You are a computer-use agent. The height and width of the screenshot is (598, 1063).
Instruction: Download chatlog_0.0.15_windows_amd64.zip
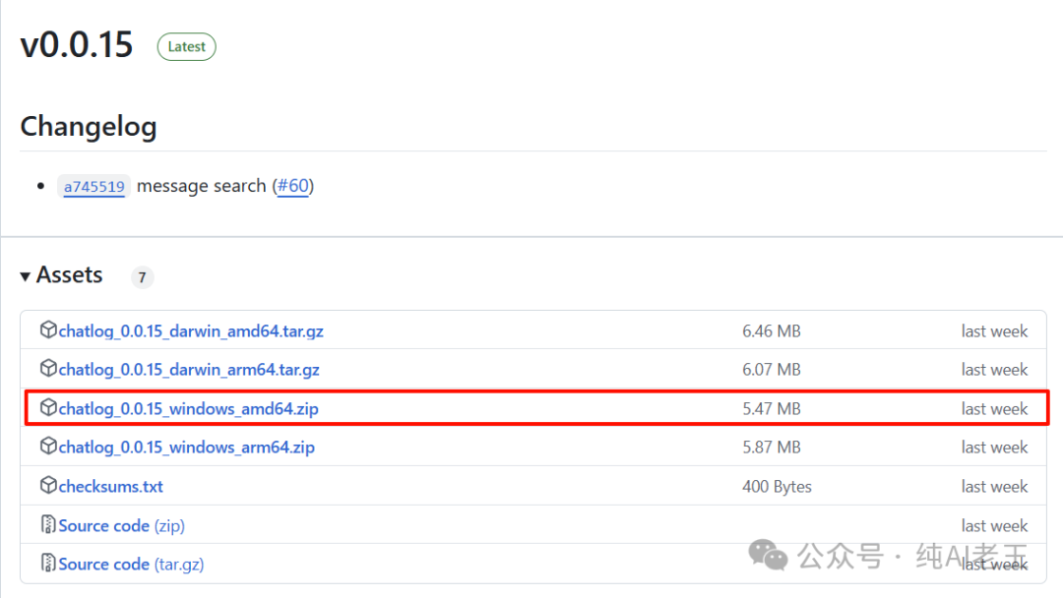pos(188,409)
